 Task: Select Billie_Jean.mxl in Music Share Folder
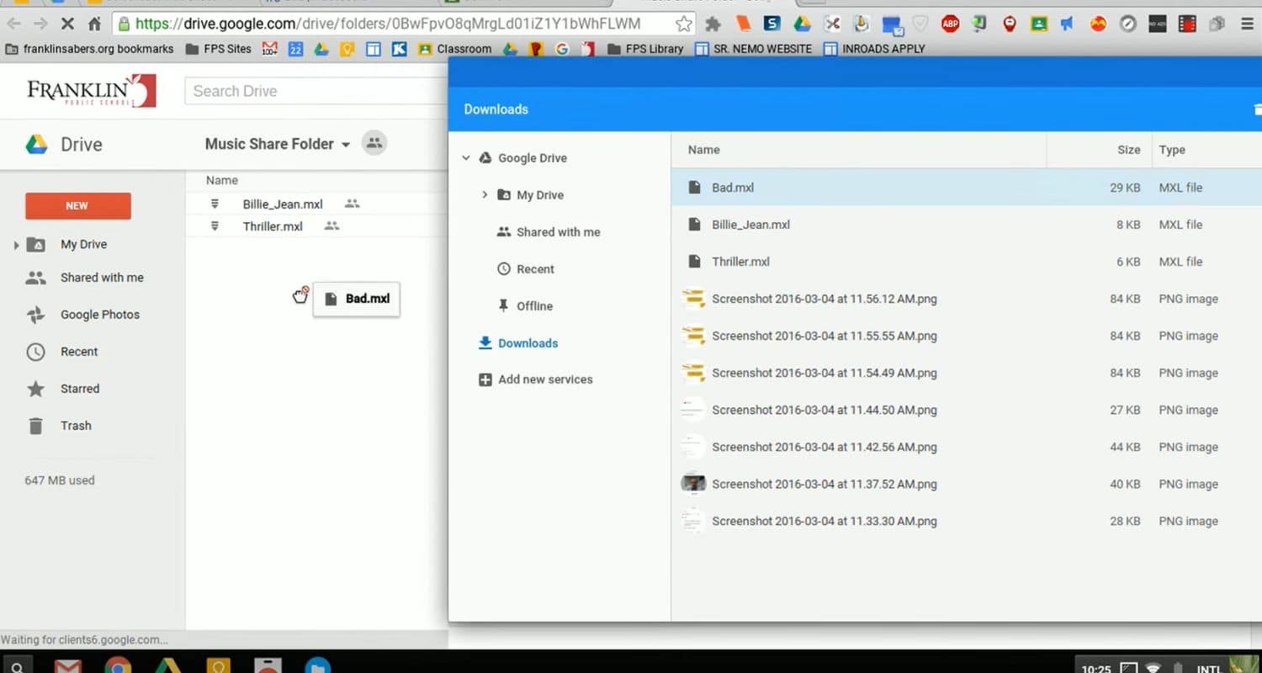tap(316, 204)
